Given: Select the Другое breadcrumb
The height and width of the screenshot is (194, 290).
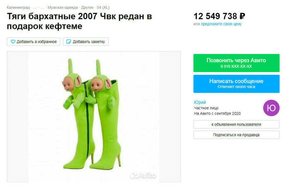Looking at the screenshot, I should click(x=87, y=7).
